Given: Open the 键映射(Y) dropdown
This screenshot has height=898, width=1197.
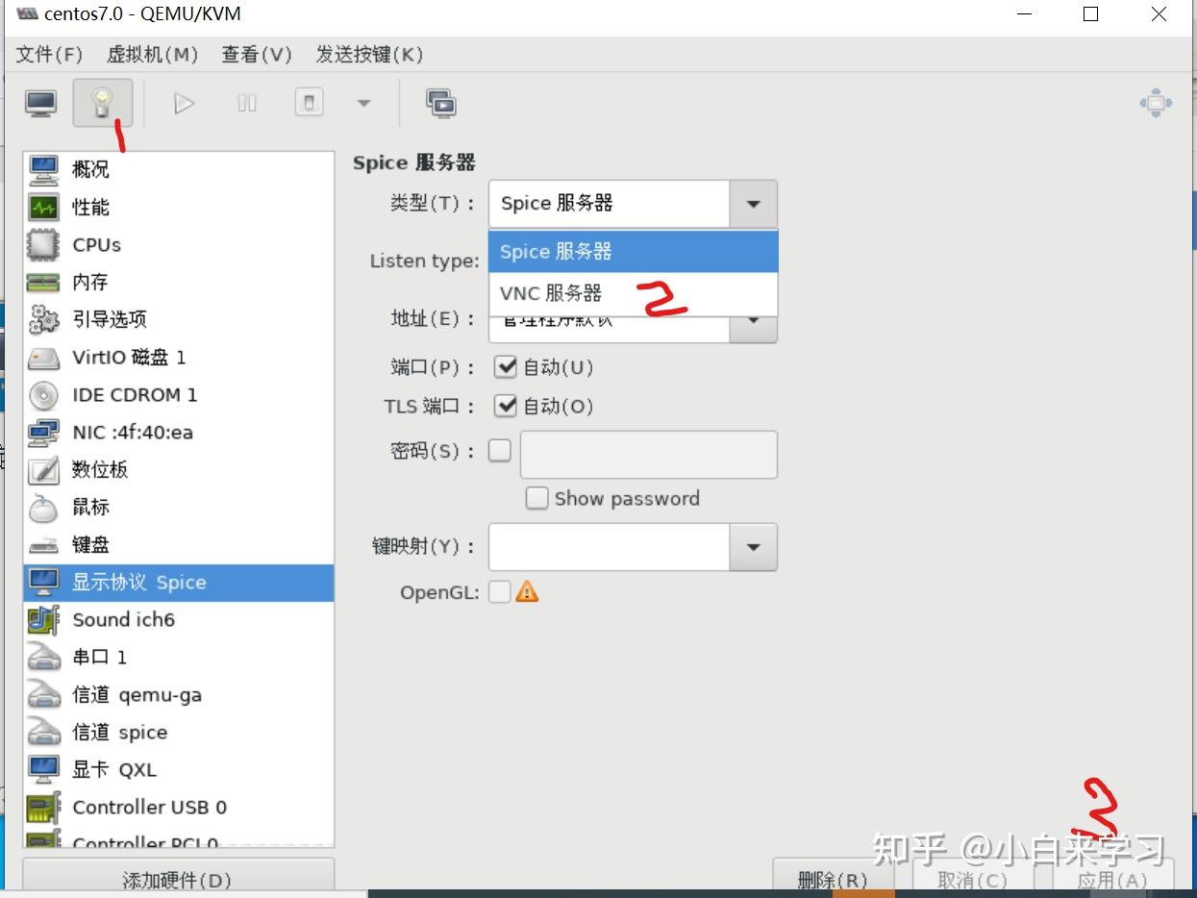Looking at the screenshot, I should tap(752, 546).
